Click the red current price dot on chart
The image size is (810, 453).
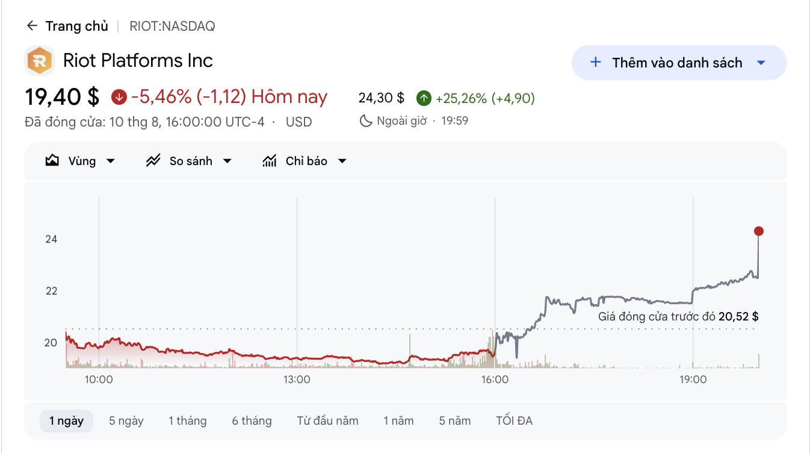pyautogui.click(x=758, y=231)
